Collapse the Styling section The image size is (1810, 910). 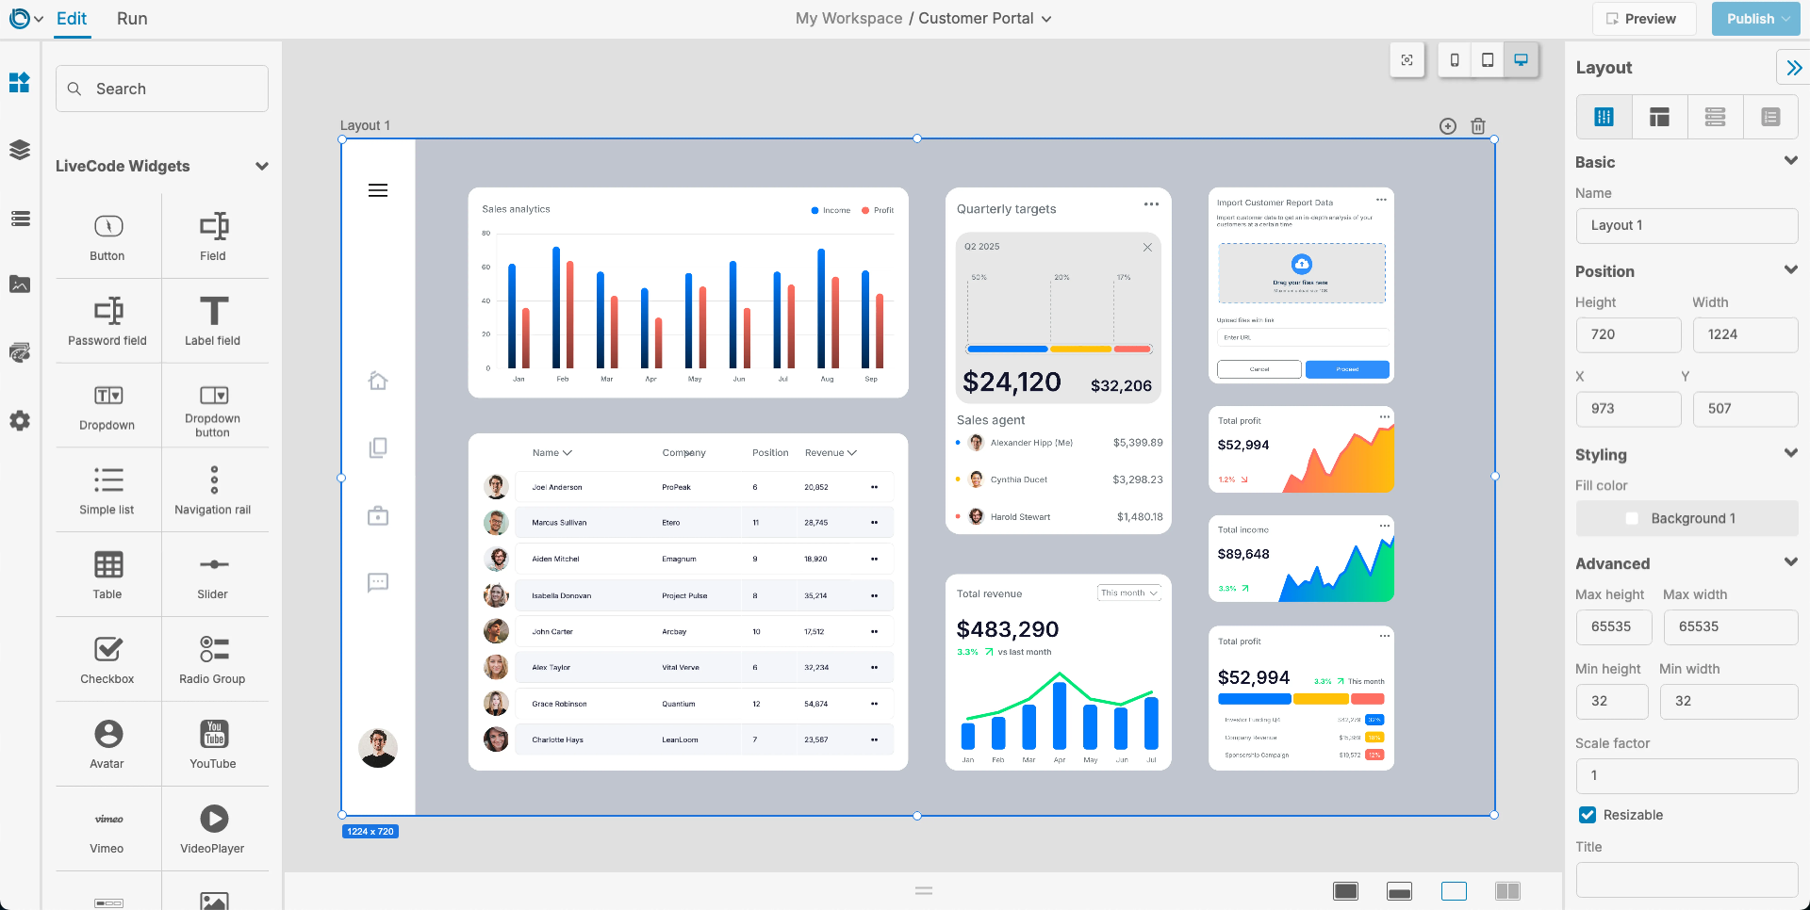click(x=1790, y=453)
